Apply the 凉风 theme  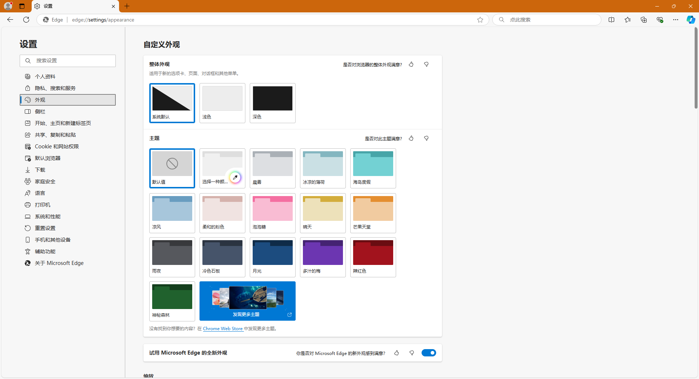click(x=172, y=213)
